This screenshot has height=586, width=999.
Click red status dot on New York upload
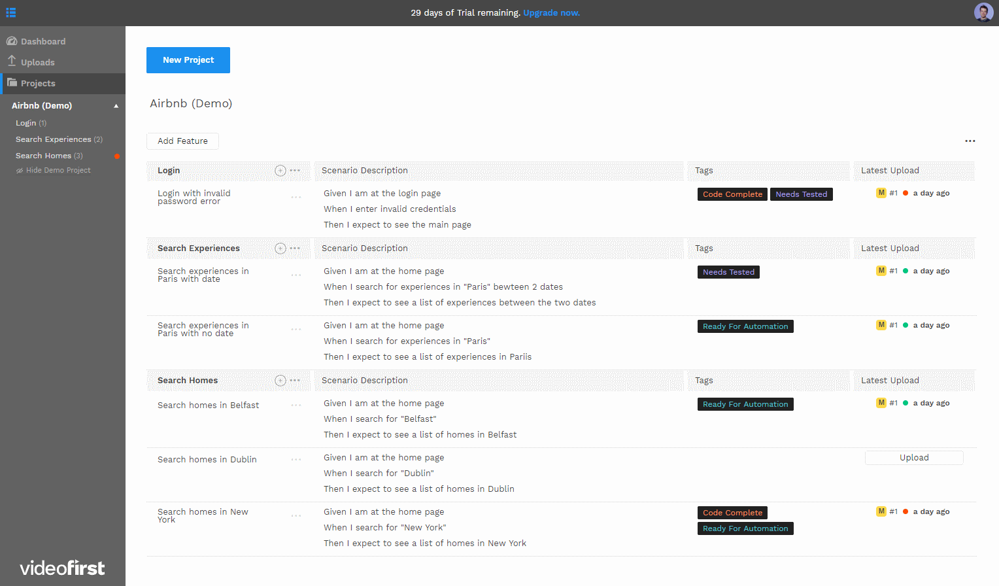click(906, 511)
